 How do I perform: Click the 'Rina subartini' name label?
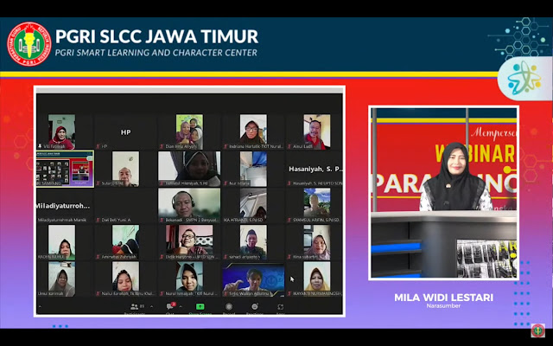click(307, 257)
